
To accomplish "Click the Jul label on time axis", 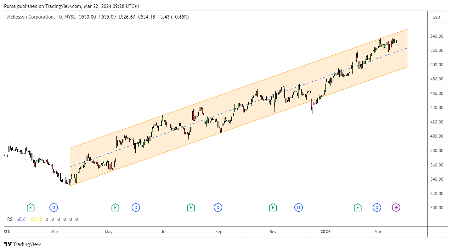I will point(164,232).
